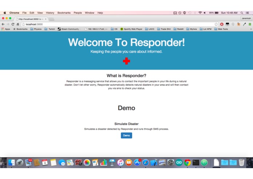Go back using the browser back arrow
Viewport: 253px width, 179px height.
pyautogui.click(x=3, y=24)
